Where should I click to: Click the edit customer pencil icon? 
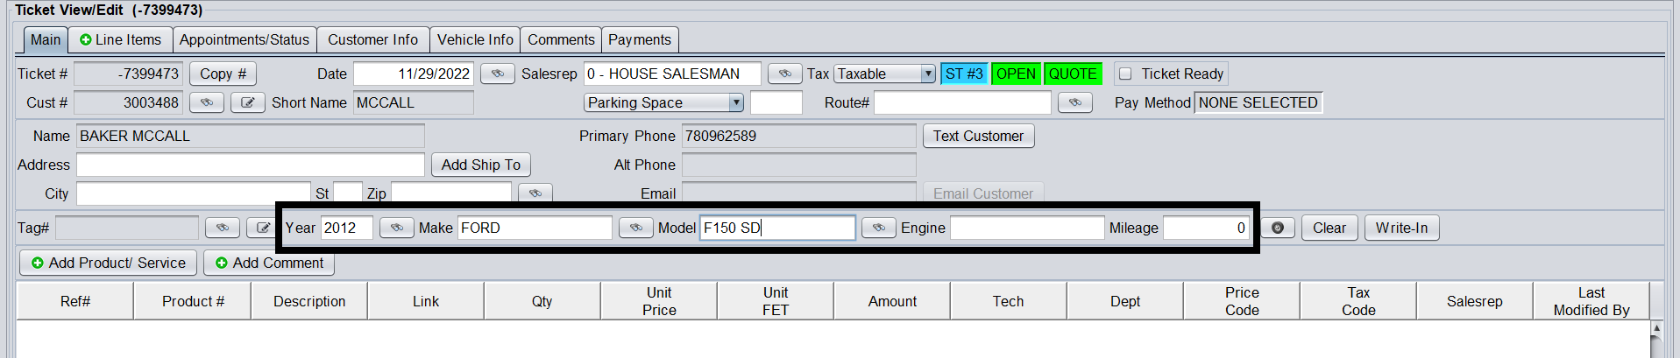248,103
